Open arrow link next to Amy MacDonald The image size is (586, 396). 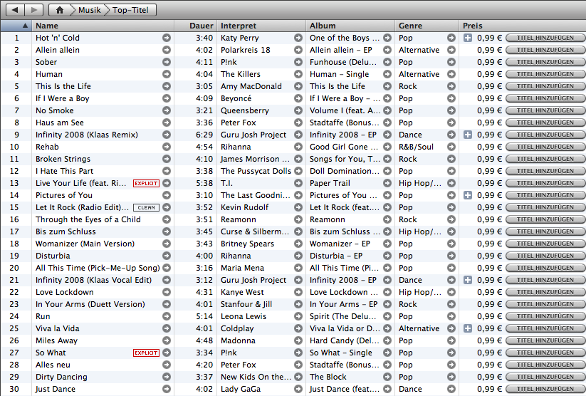(x=298, y=86)
